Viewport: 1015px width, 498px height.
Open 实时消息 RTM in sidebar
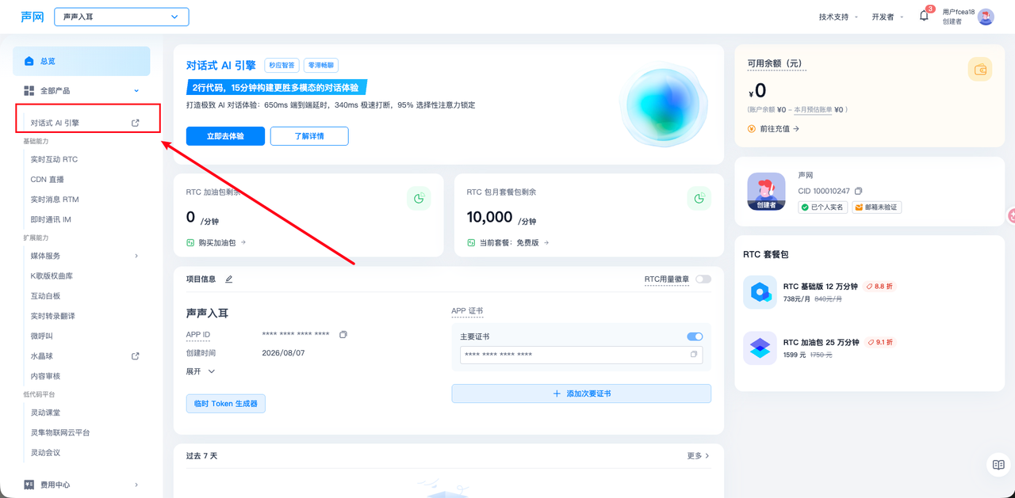tap(55, 200)
